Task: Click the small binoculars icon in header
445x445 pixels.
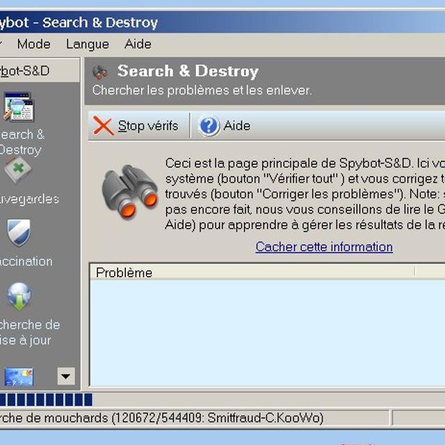Action: 101,72
